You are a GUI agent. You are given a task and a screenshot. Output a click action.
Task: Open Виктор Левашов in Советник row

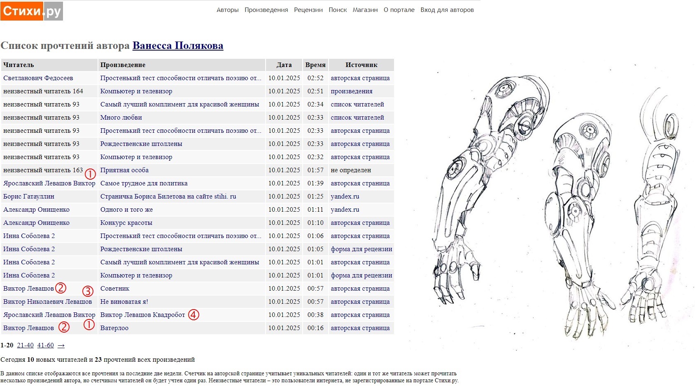28,289
